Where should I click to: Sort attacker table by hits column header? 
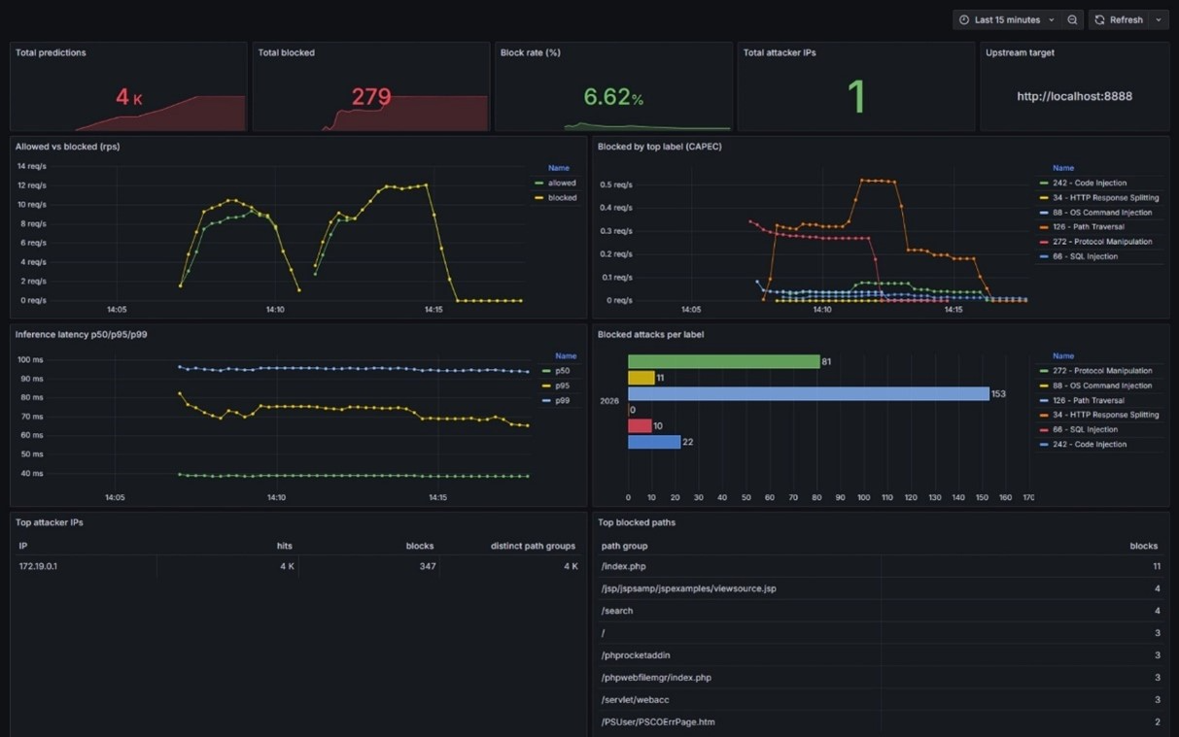click(285, 546)
